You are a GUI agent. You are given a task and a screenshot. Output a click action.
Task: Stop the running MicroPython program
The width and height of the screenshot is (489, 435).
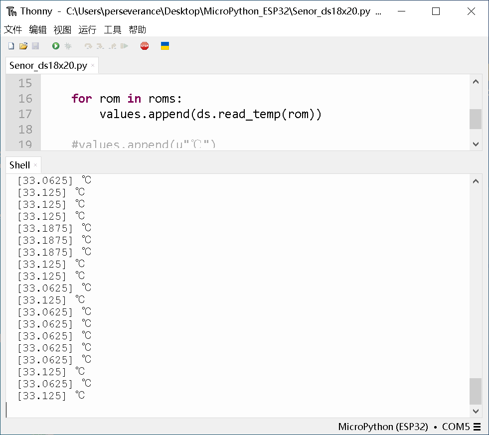click(x=144, y=45)
